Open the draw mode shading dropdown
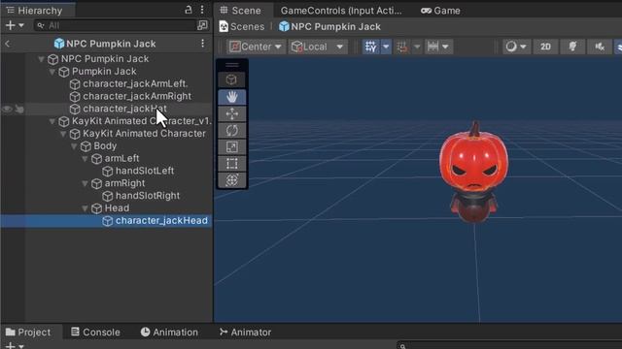 pyautogui.click(x=516, y=47)
